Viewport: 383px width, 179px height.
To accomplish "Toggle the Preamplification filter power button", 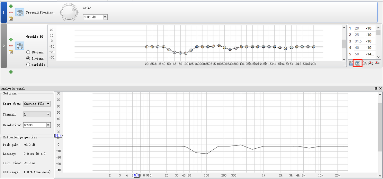I will [20, 12].
